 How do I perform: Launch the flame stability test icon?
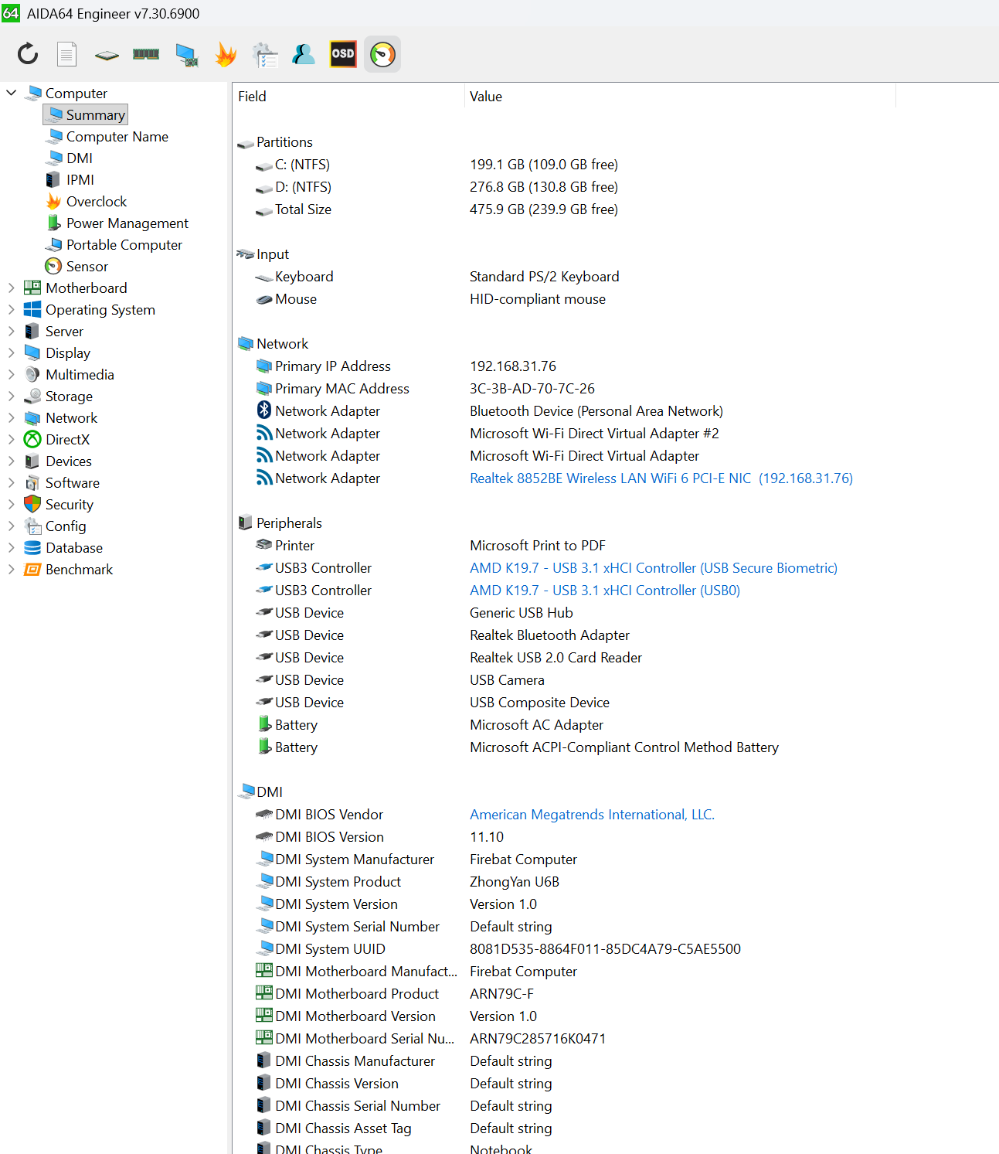click(x=226, y=54)
